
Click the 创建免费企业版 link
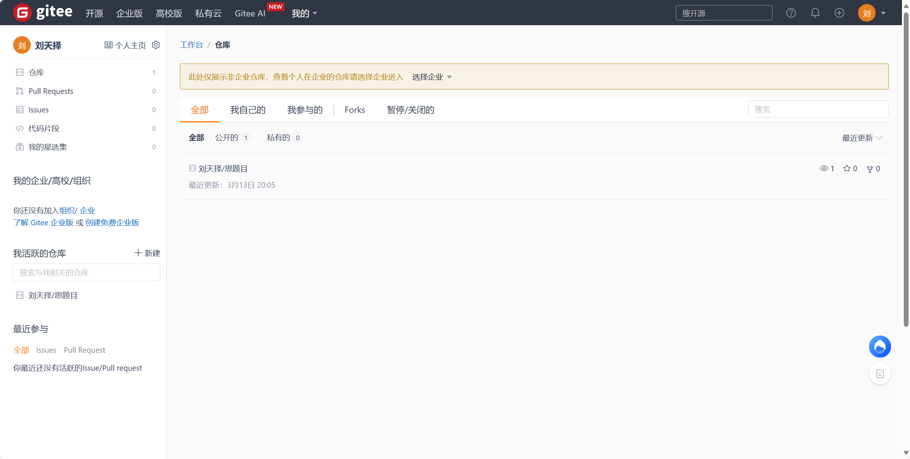112,222
